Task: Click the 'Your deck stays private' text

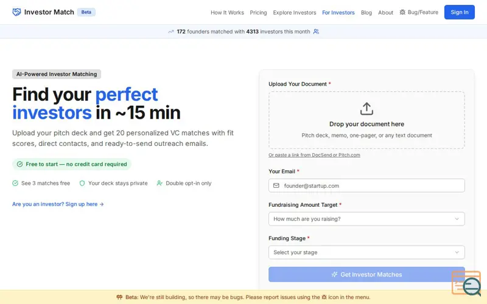Action: click(117, 184)
